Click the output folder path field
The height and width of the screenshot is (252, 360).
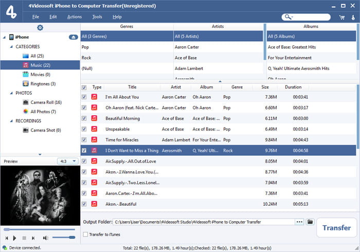[204, 222]
